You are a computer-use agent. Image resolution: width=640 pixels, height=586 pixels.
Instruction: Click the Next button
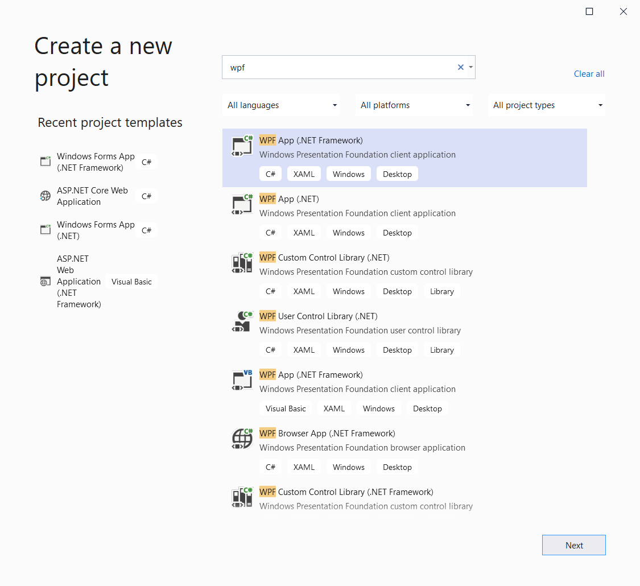[x=573, y=544]
